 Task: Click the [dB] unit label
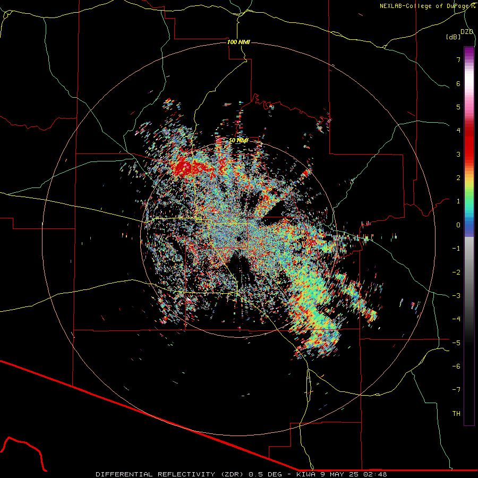(x=454, y=37)
